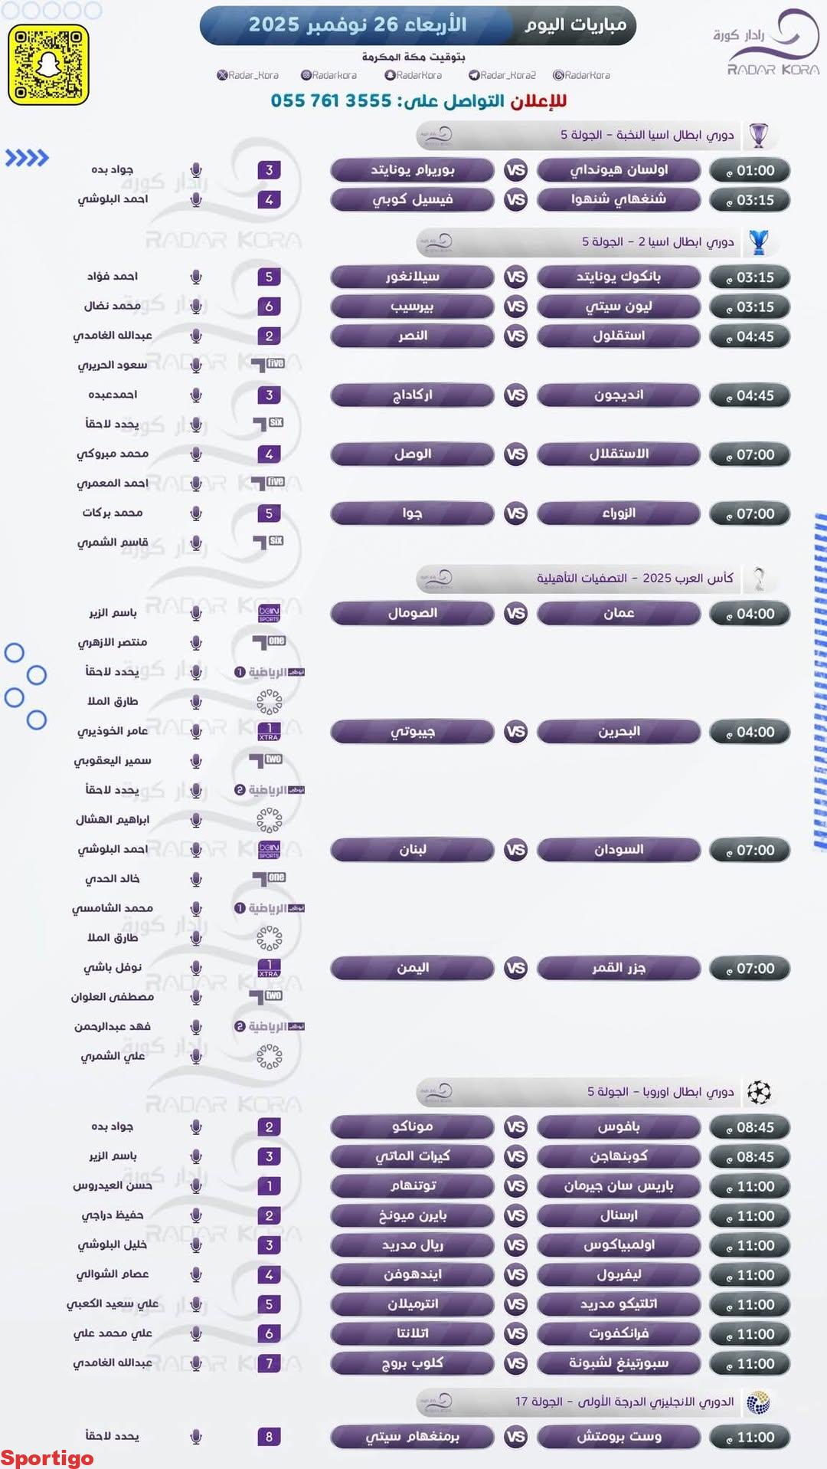This screenshot has height=1469, width=827.
Task: Click channel 8 badge for West Bromwich match
Action: 269,1437
